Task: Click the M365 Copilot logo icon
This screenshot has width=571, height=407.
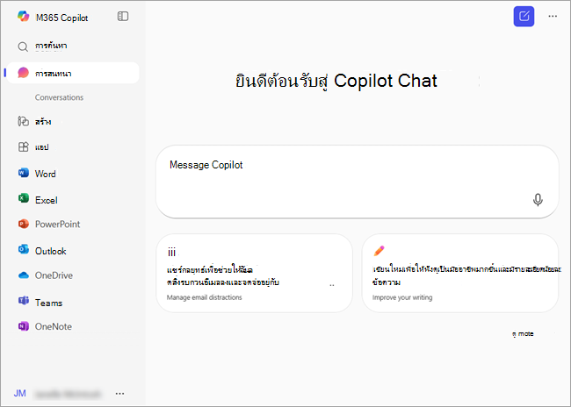Action: [24, 17]
